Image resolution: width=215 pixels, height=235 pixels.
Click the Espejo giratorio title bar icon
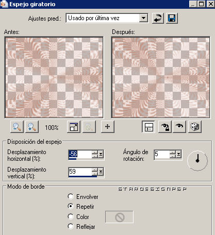(x=4, y=4)
